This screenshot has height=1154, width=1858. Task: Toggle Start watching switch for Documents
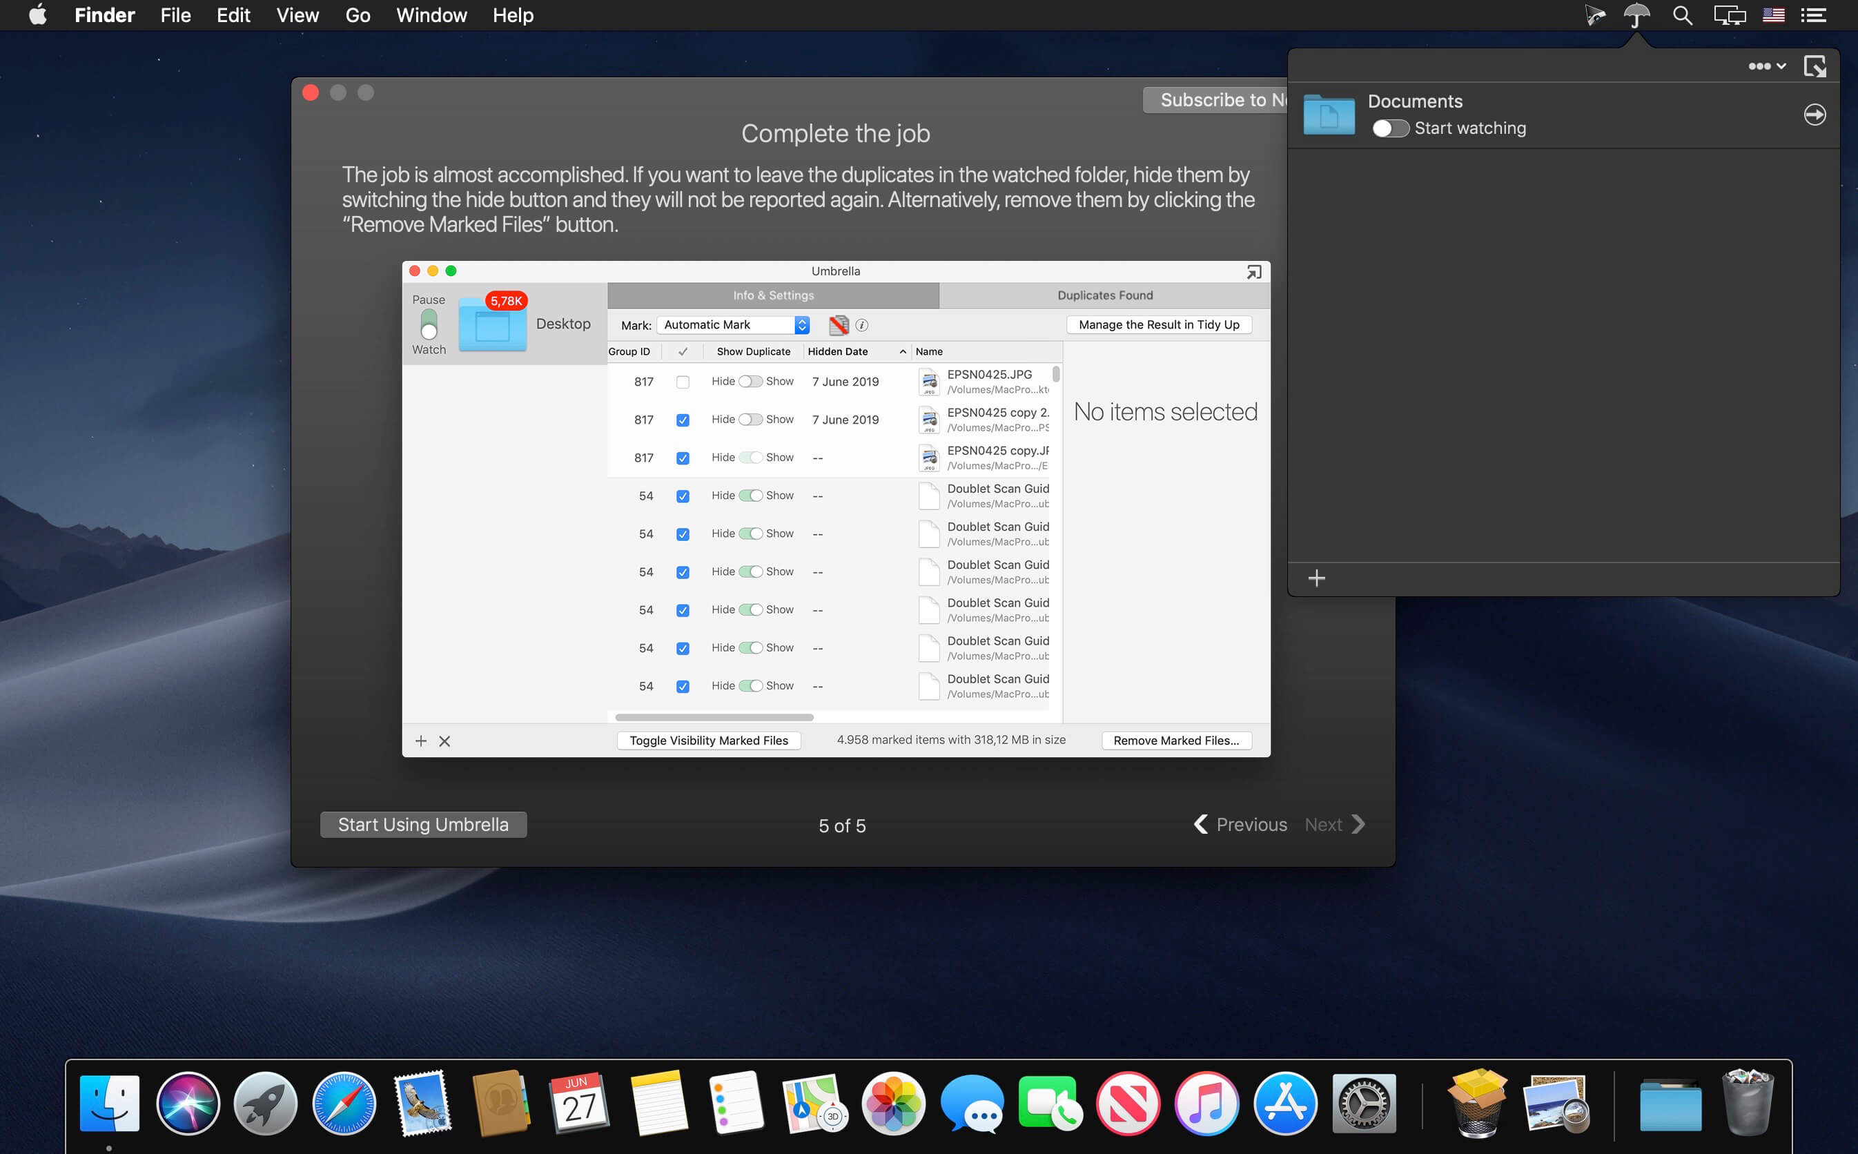click(1389, 129)
